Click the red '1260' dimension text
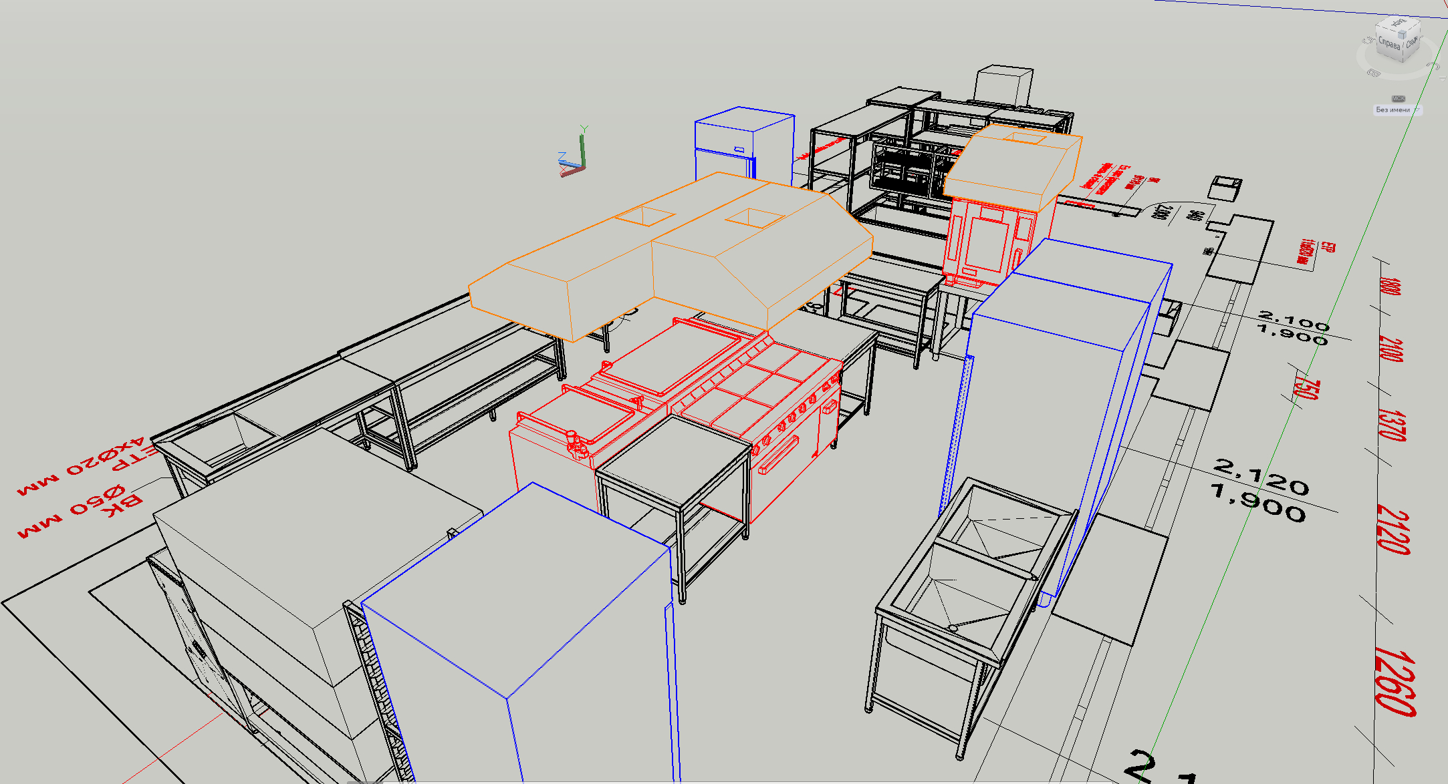Viewport: 1448px width, 784px height. tap(1395, 681)
